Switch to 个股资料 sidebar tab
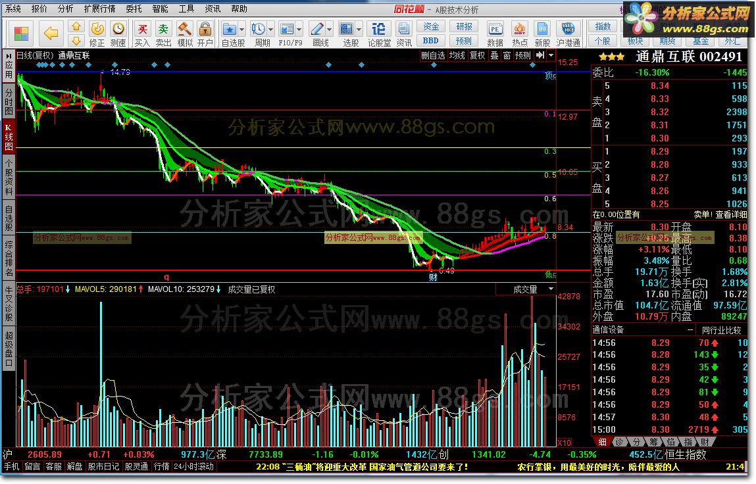The image size is (756, 484). 9,178
